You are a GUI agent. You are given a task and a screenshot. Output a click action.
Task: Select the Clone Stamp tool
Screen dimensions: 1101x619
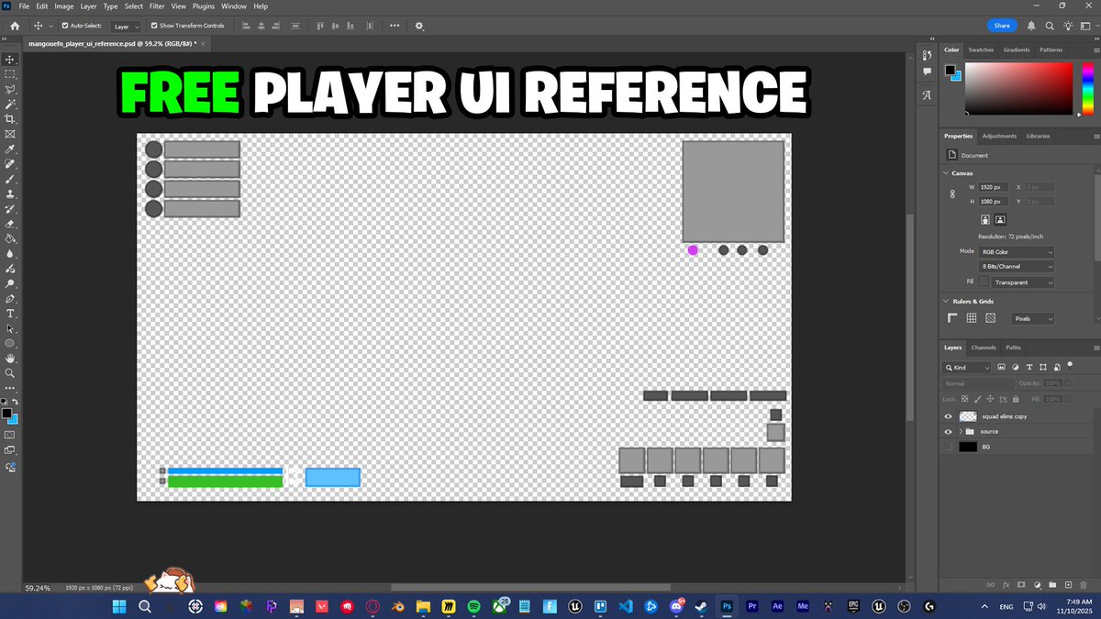(x=10, y=193)
